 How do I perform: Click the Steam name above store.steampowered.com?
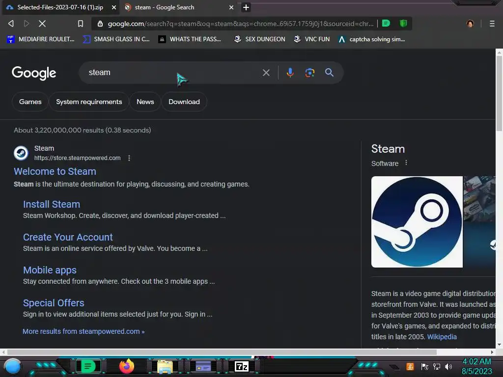point(44,148)
